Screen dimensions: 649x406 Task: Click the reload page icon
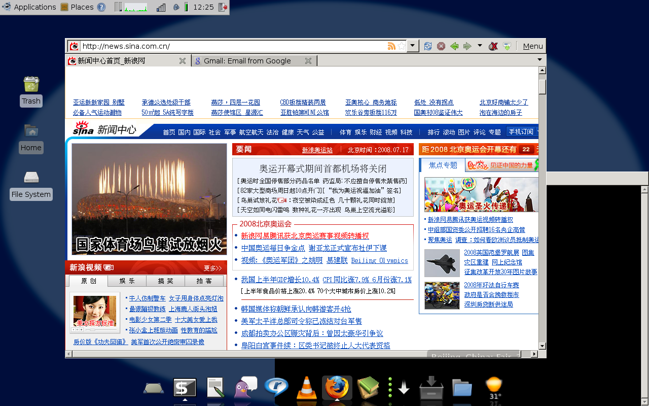click(428, 46)
